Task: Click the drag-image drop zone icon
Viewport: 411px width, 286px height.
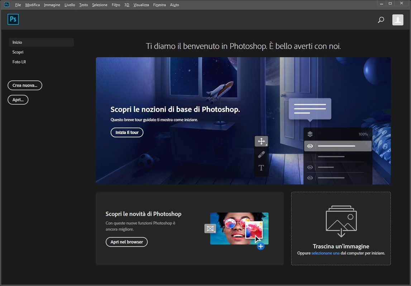Action: click(x=341, y=221)
